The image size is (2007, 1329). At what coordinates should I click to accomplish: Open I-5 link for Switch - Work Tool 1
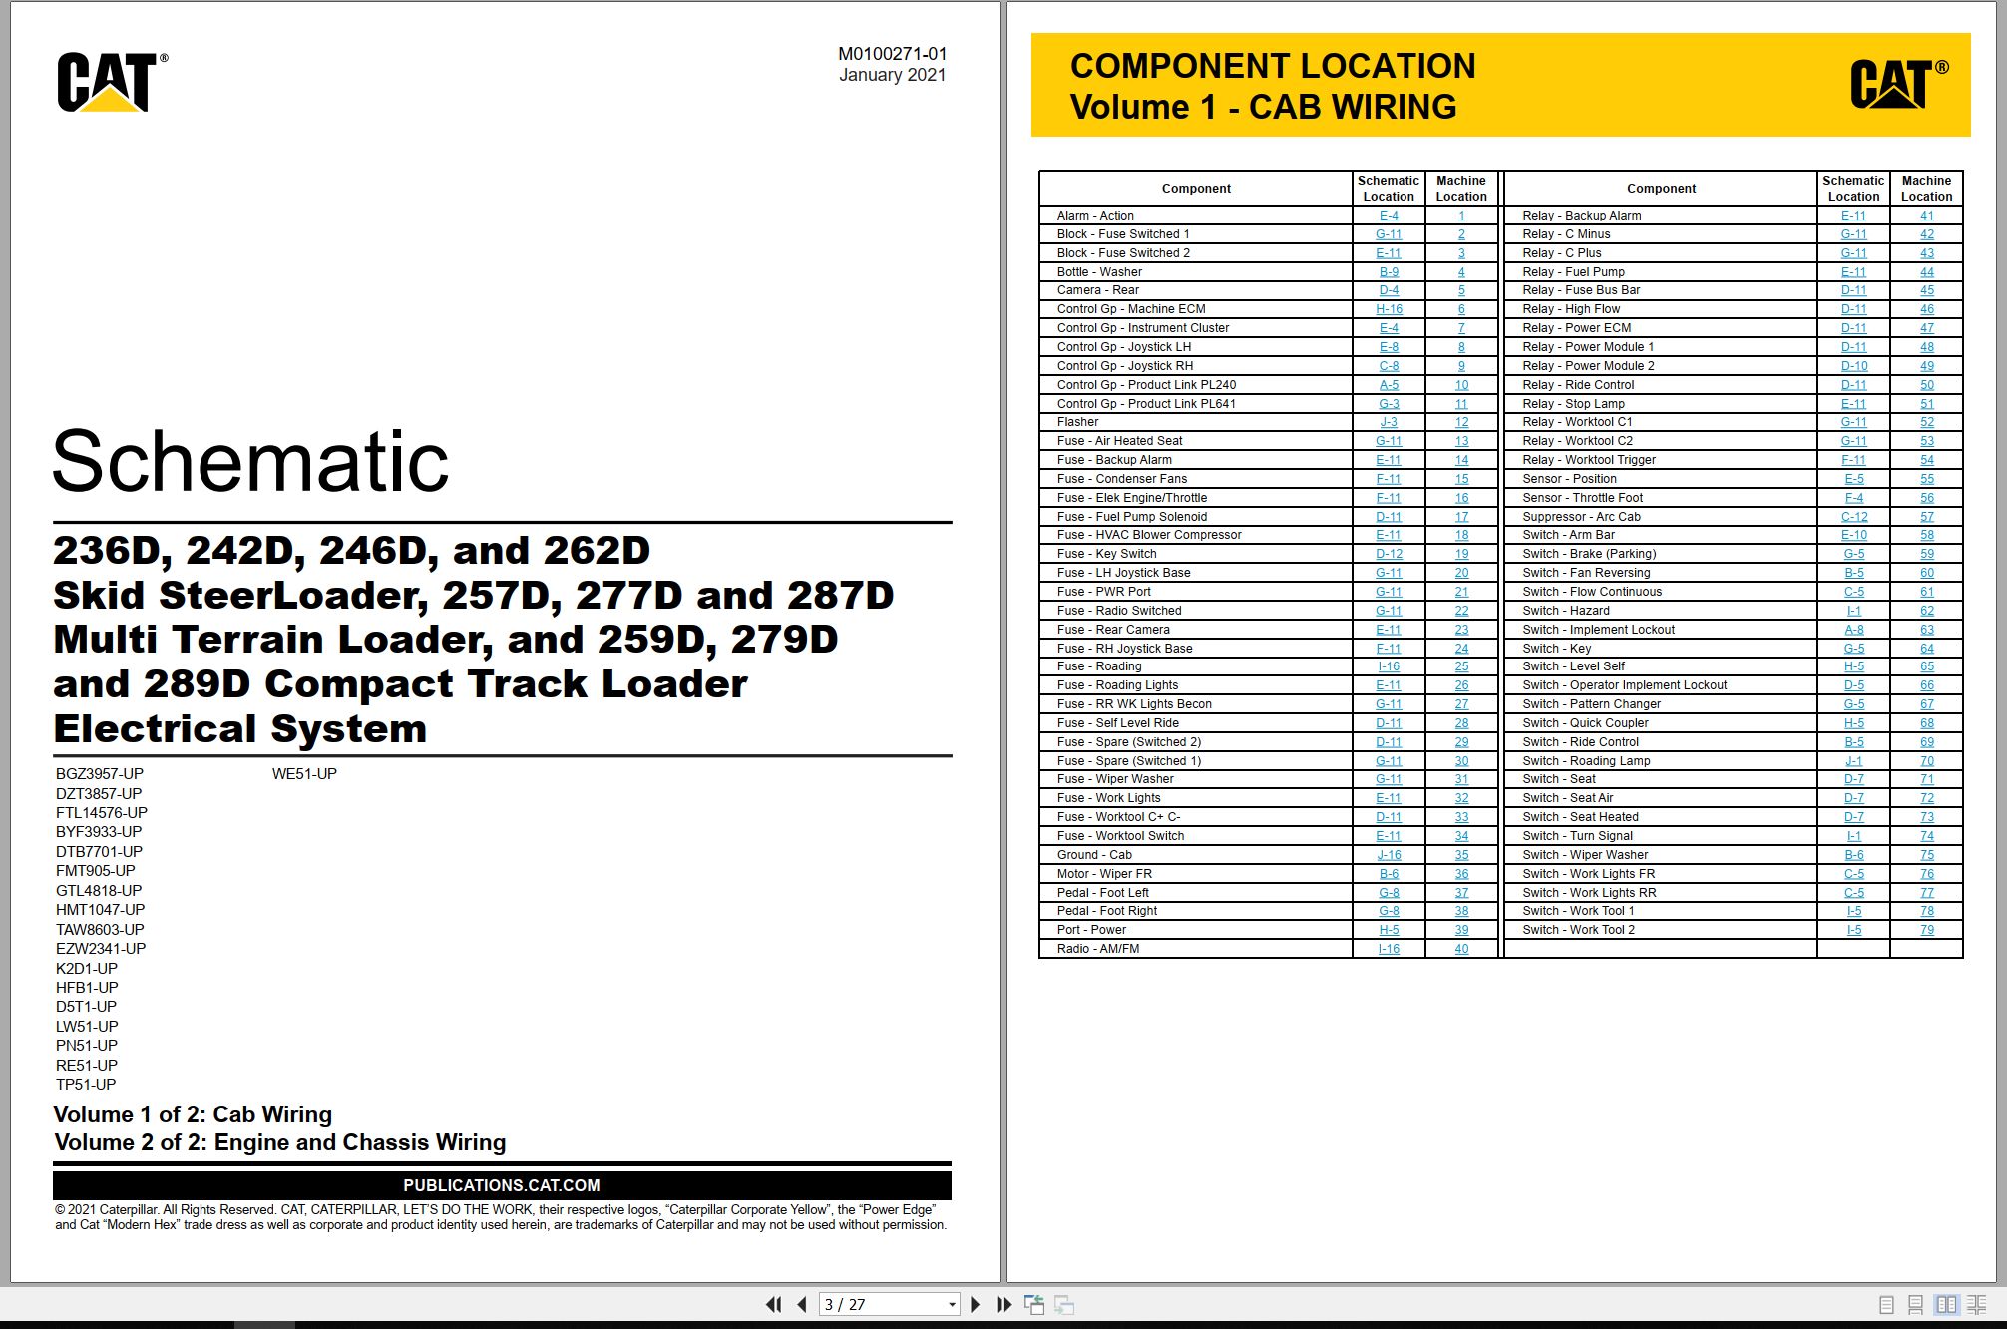point(1853,911)
